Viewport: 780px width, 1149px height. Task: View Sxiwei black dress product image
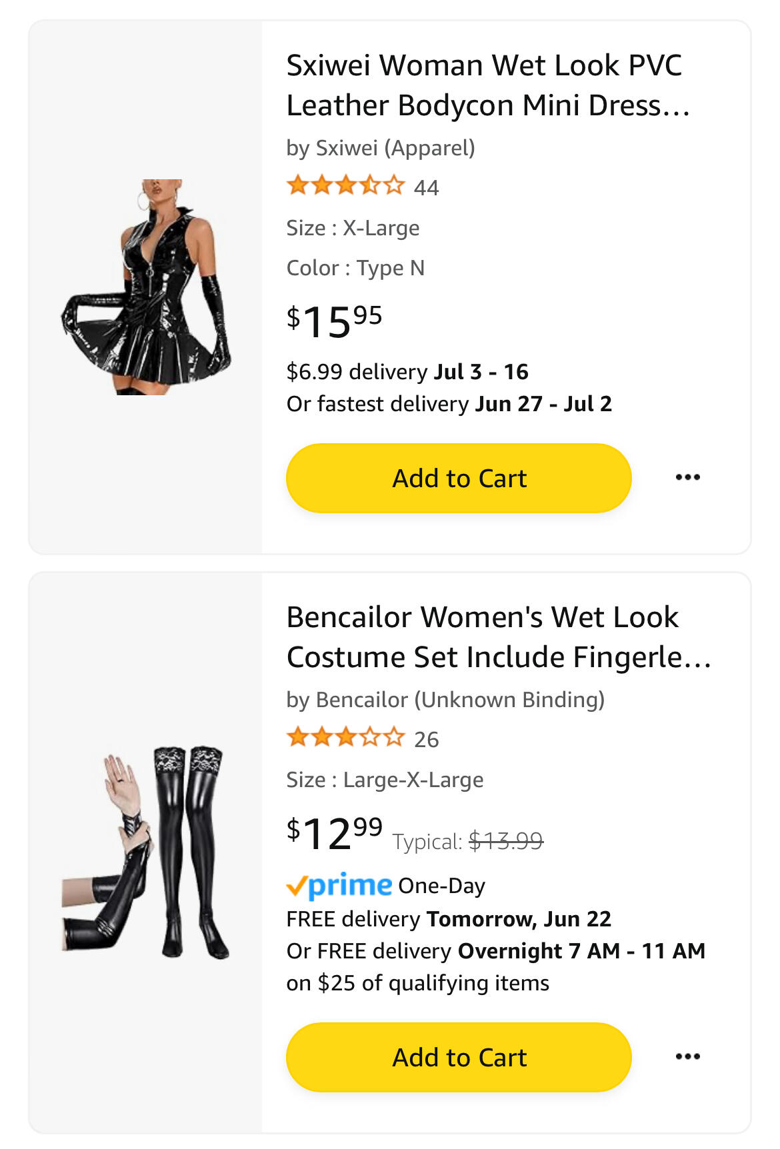(146, 287)
